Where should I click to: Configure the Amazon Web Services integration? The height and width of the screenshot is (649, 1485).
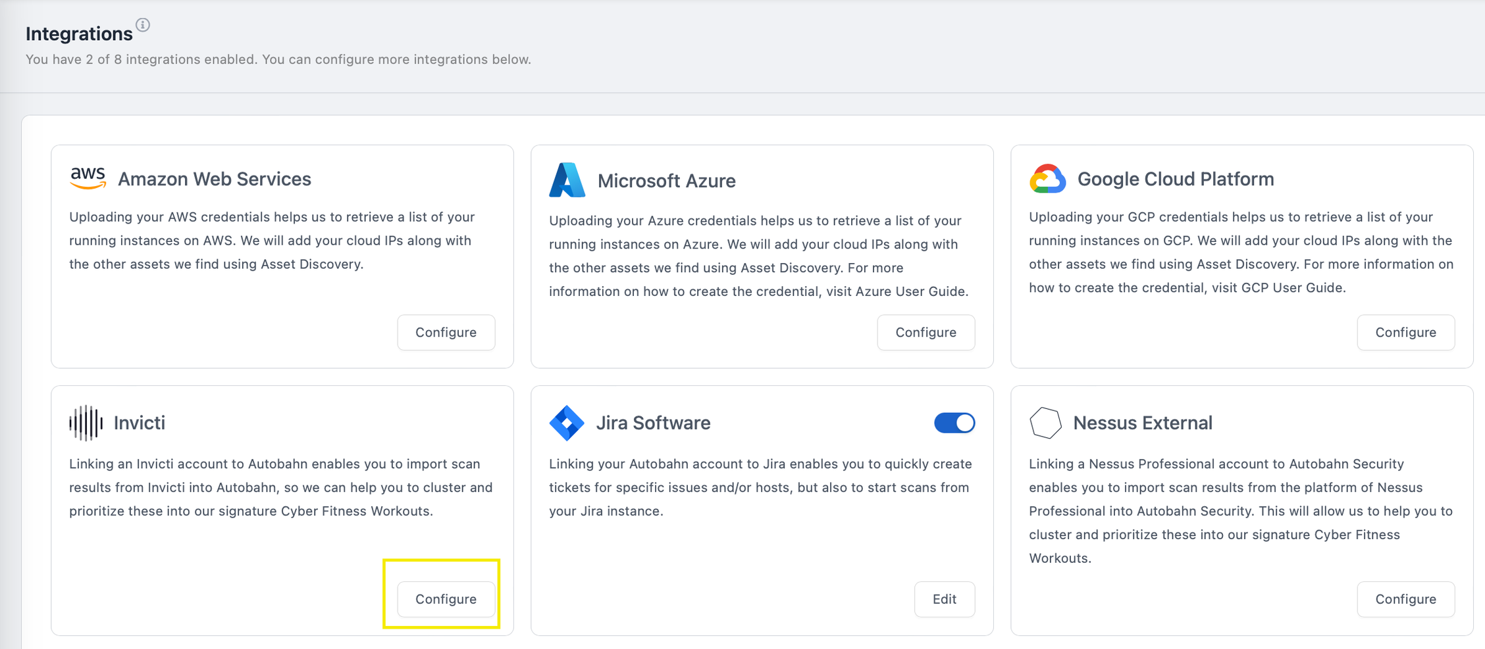click(446, 332)
